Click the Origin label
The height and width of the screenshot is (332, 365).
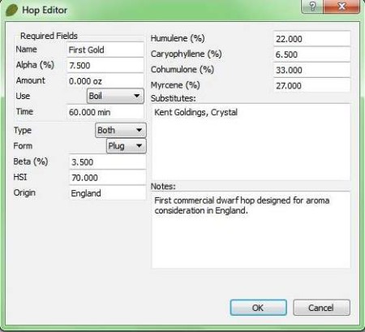(24, 192)
